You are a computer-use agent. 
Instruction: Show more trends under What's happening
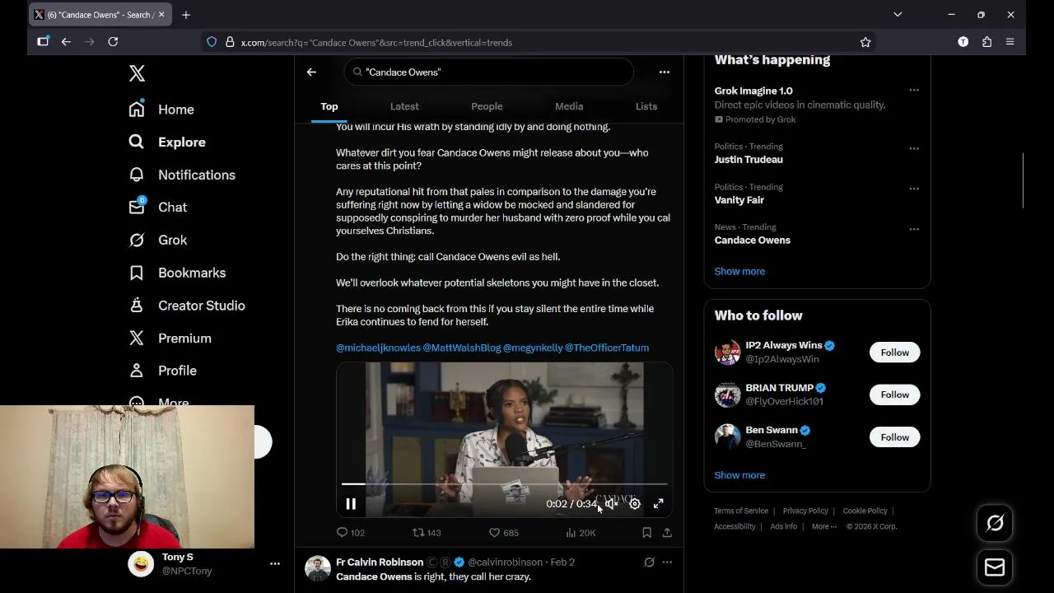click(x=739, y=271)
